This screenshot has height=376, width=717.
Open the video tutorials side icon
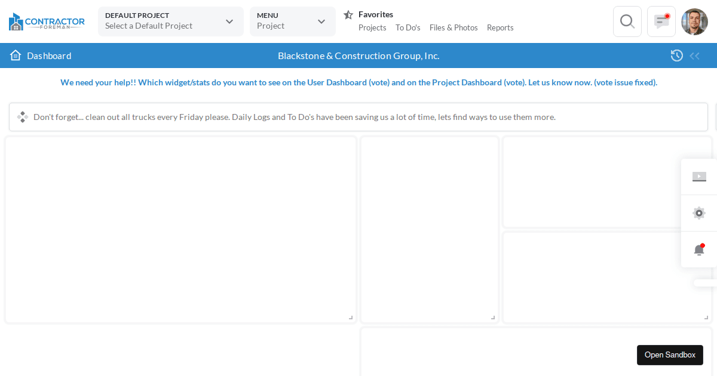pyautogui.click(x=699, y=177)
